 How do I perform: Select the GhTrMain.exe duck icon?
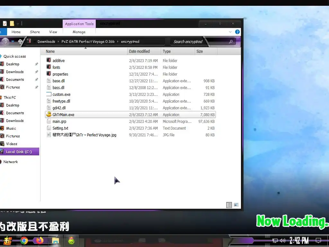tap(49, 114)
